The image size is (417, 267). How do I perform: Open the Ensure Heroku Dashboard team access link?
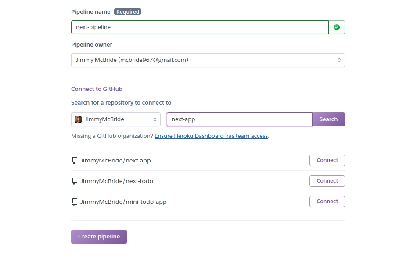(211, 136)
